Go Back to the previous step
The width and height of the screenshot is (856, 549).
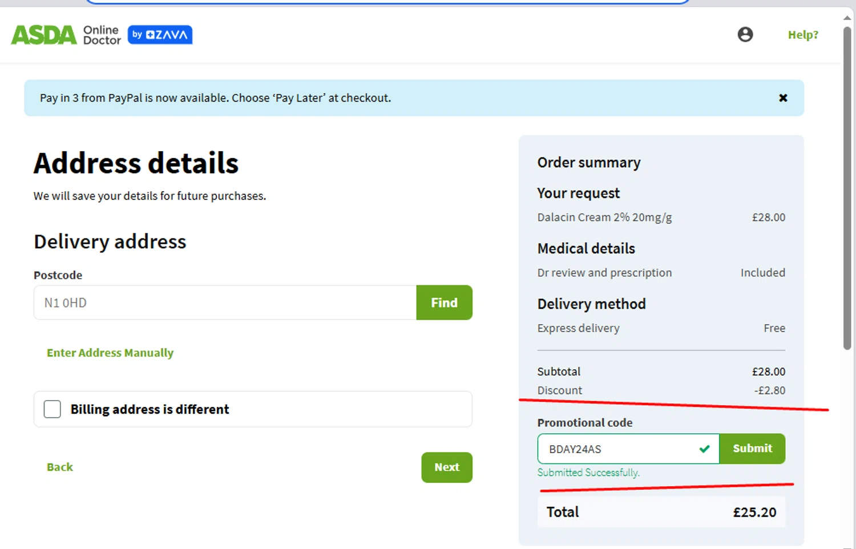[60, 467]
